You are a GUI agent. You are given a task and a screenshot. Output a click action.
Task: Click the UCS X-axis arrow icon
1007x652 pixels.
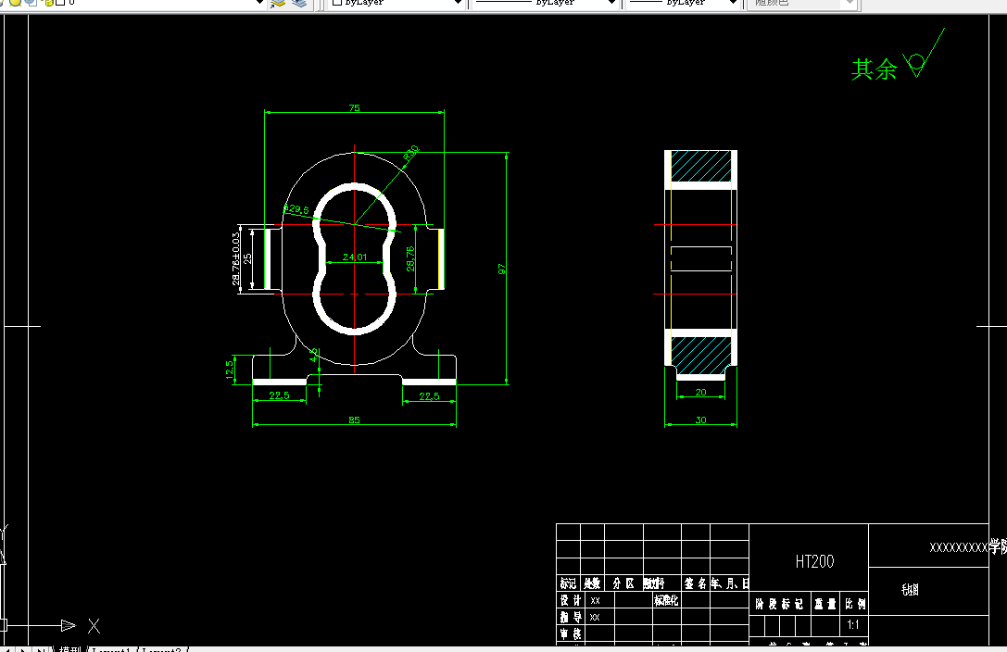point(68,625)
